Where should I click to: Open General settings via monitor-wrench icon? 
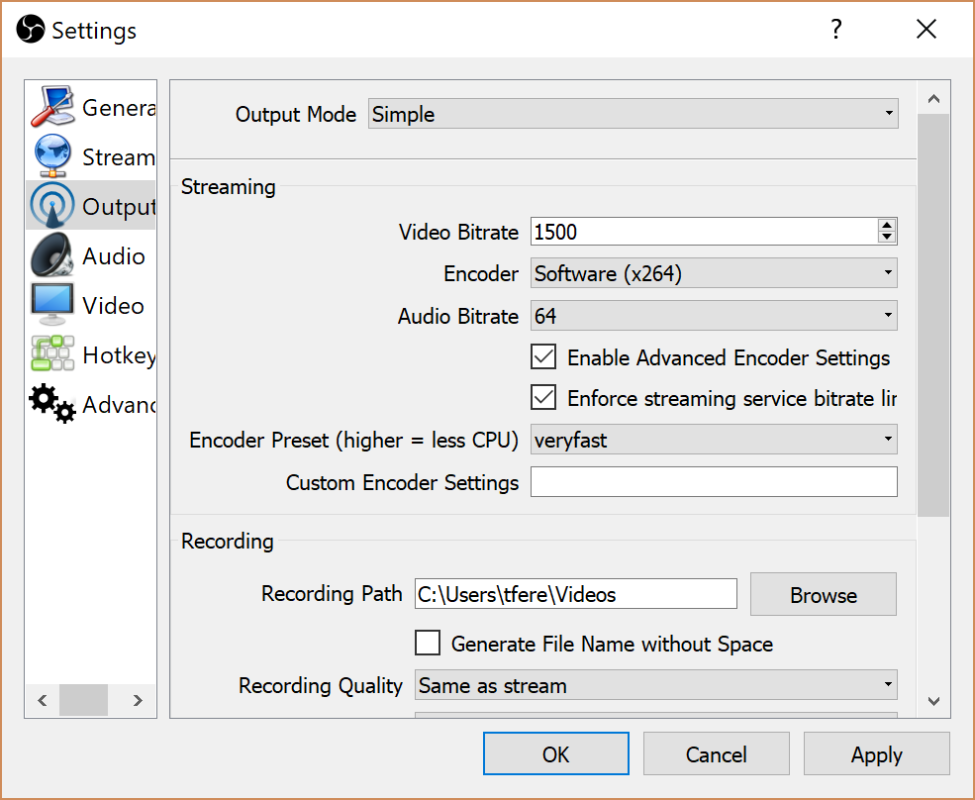tap(52, 107)
